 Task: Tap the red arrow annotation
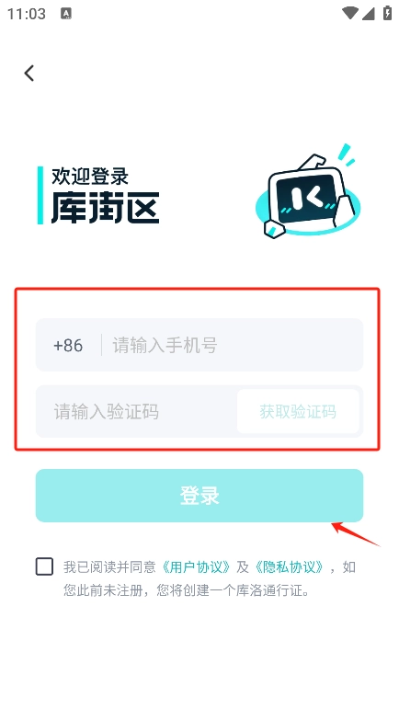tap(356, 534)
